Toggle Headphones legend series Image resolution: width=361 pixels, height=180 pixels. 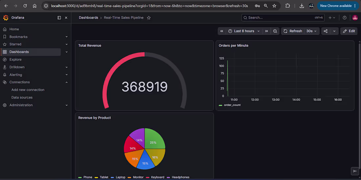[180, 177]
